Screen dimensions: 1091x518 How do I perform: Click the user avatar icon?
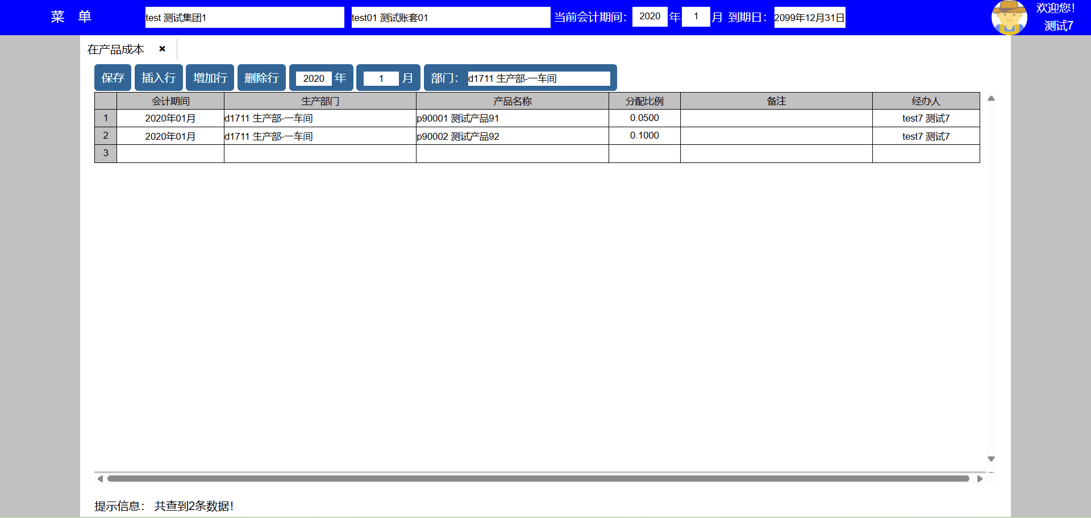1009,18
